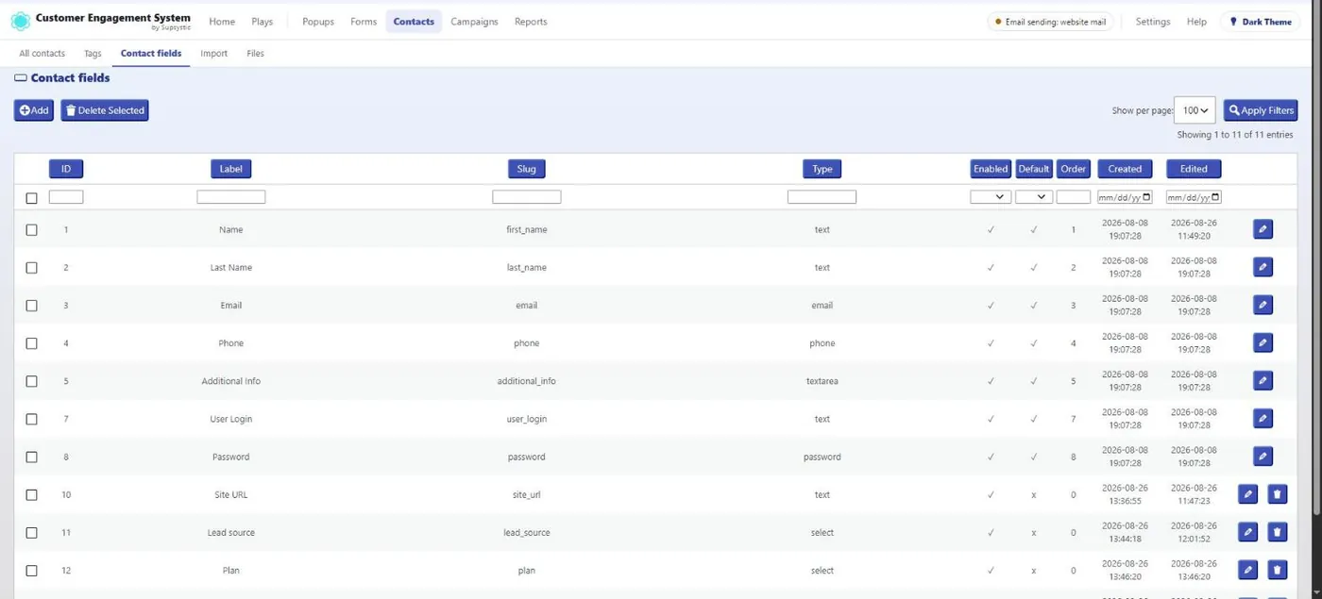Open the Show per page dropdown
The image size is (1322, 599).
pyautogui.click(x=1195, y=110)
